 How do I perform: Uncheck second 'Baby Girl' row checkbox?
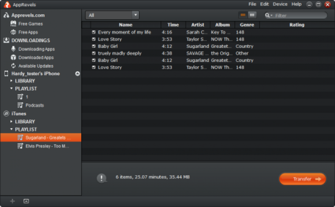(x=94, y=60)
